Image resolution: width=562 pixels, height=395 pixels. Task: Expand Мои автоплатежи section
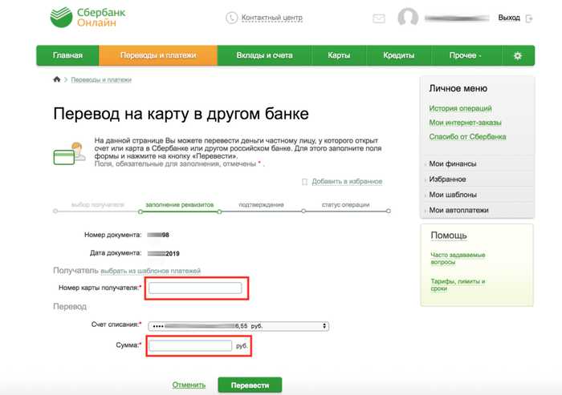458,211
